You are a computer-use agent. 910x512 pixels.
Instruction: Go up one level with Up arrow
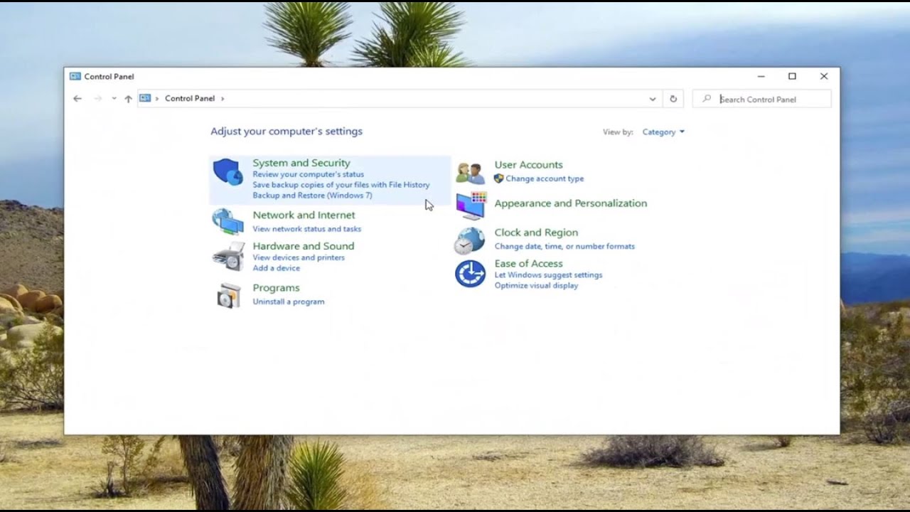point(128,99)
